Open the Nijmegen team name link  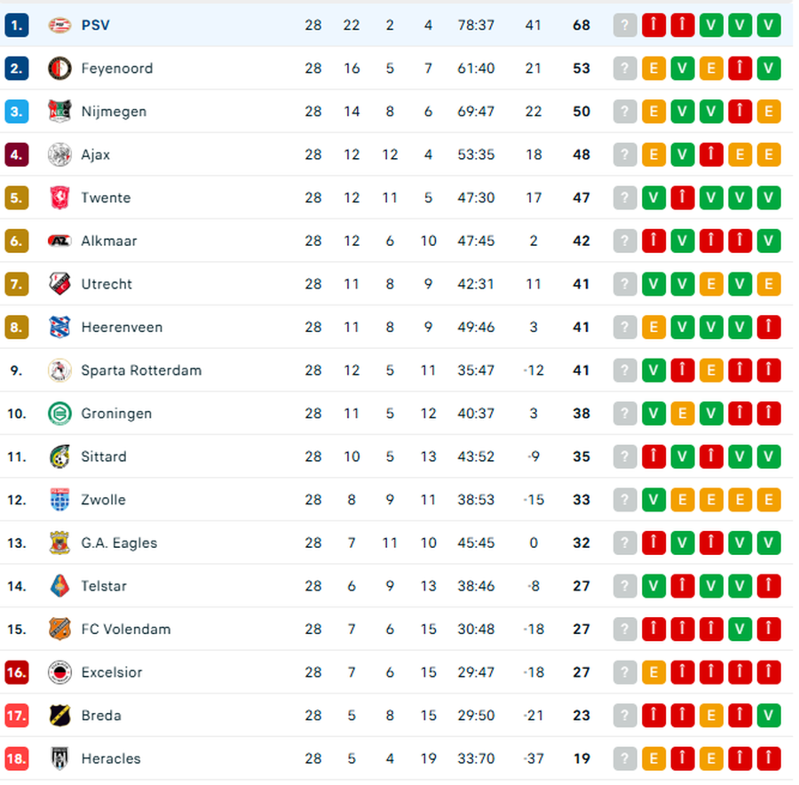[114, 112]
